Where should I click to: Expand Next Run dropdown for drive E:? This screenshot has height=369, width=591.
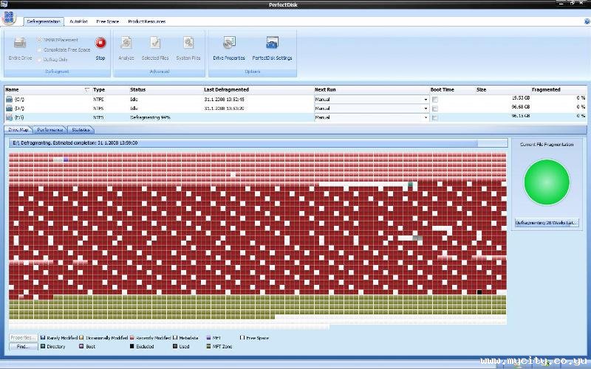point(426,117)
